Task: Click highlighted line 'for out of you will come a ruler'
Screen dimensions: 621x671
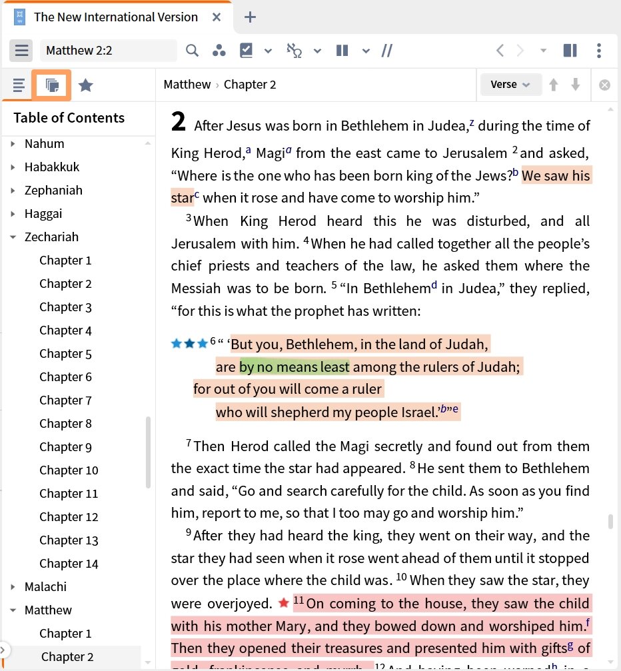Action: click(x=287, y=389)
